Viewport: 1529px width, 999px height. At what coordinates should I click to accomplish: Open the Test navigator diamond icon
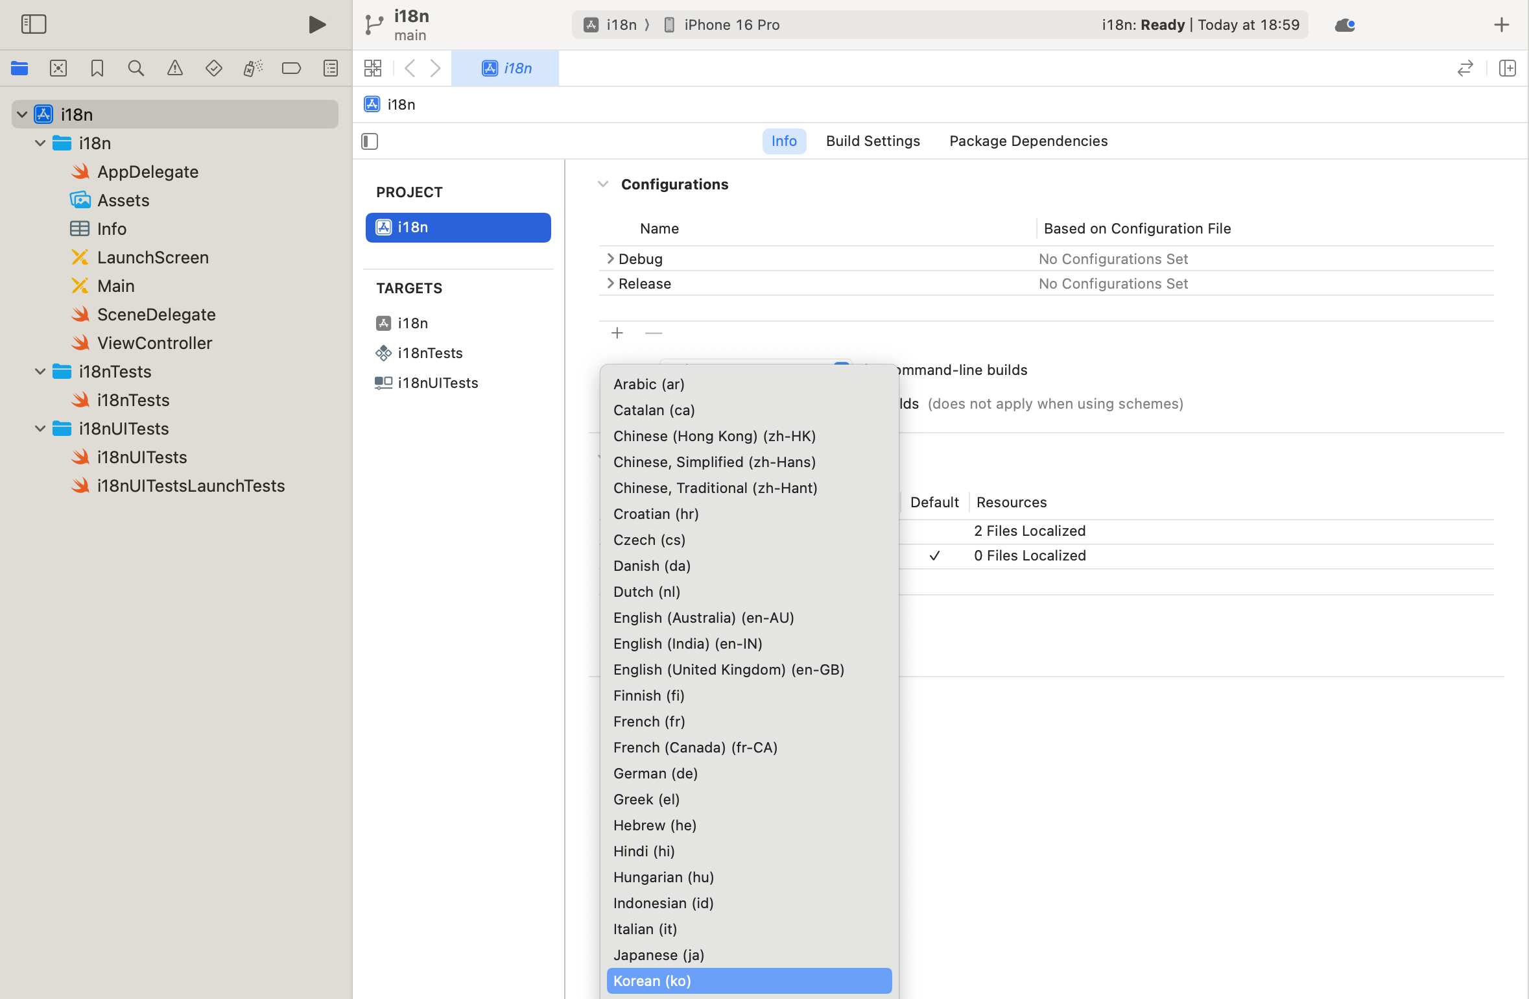pyautogui.click(x=214, y=68)
